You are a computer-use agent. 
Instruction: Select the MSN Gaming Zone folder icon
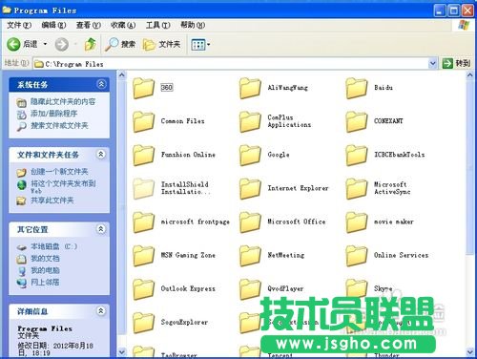pos(143,256)
